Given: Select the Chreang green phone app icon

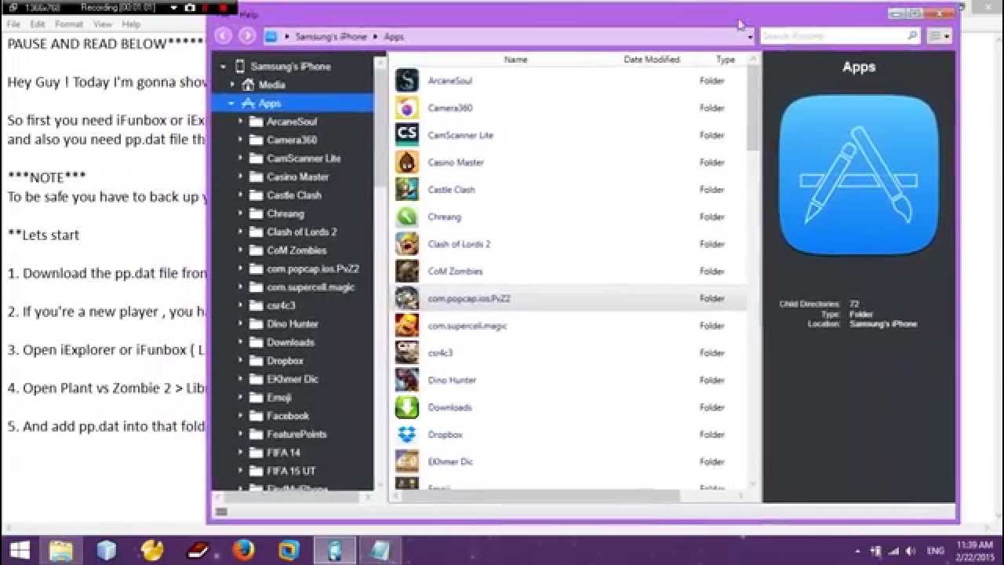Looking at the screenshot, I should point(407,217).
